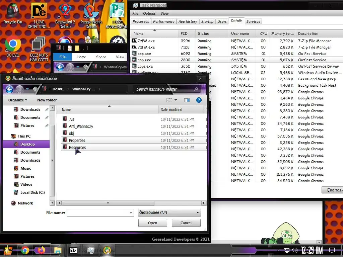Switch to 7-Zip on the taskbar
343x257 pixels.
73,250
